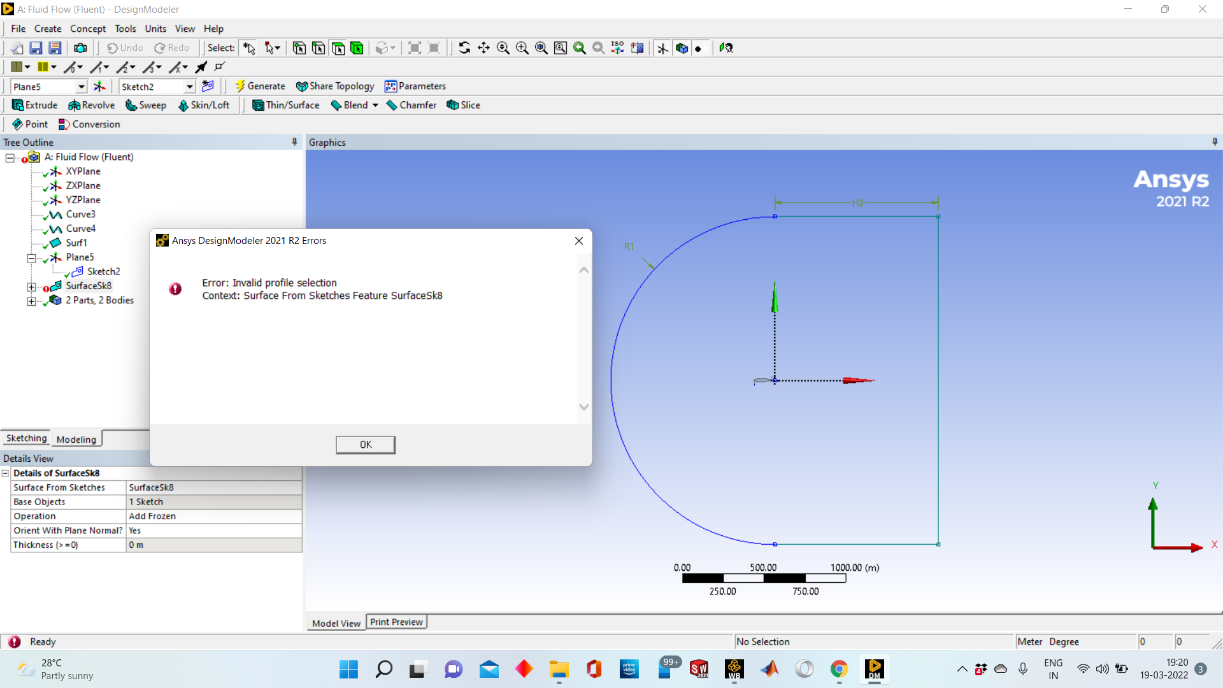The image size is (1223, 688).
Task: Toggle Display Plane icon
Action: pos(662,48)
